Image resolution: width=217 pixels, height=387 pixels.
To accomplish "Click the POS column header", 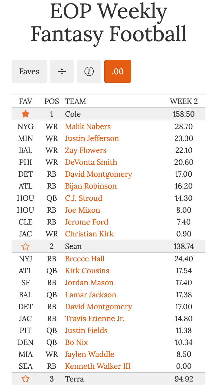I will click(52, 101).
